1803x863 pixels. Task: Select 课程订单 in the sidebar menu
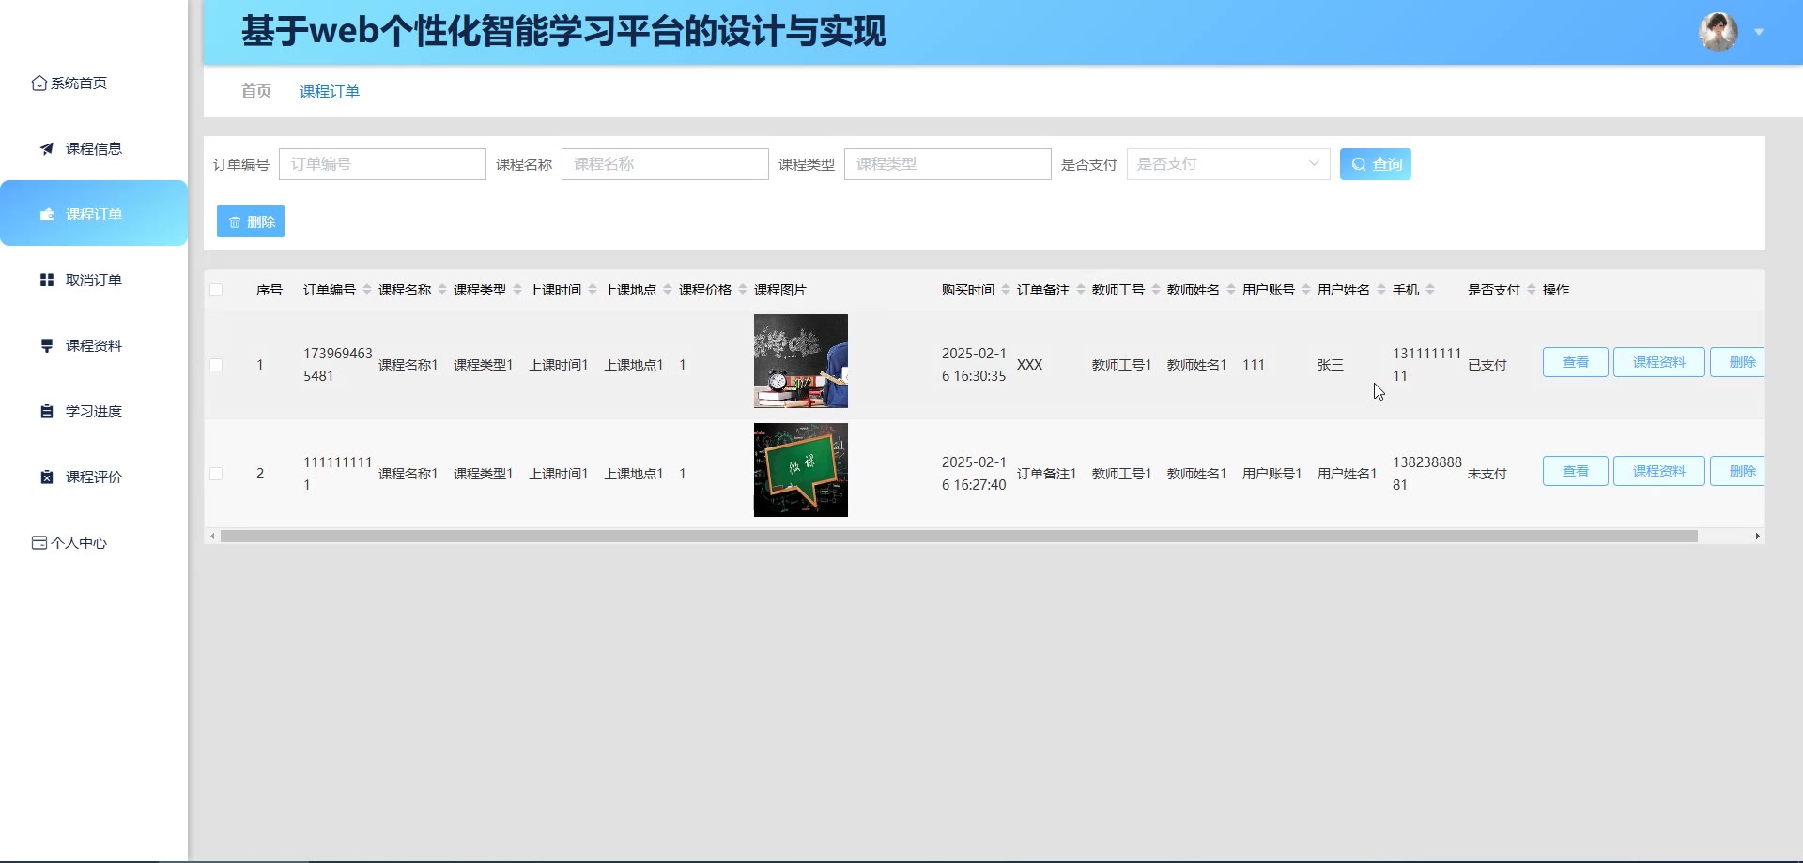[x=94, y=214]
